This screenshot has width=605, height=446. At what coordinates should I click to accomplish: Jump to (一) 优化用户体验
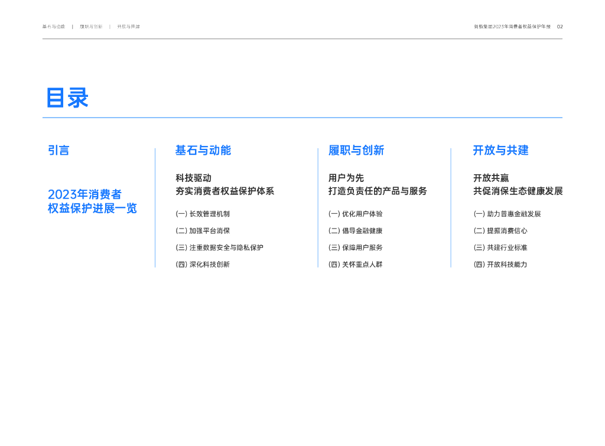[355, 214]
